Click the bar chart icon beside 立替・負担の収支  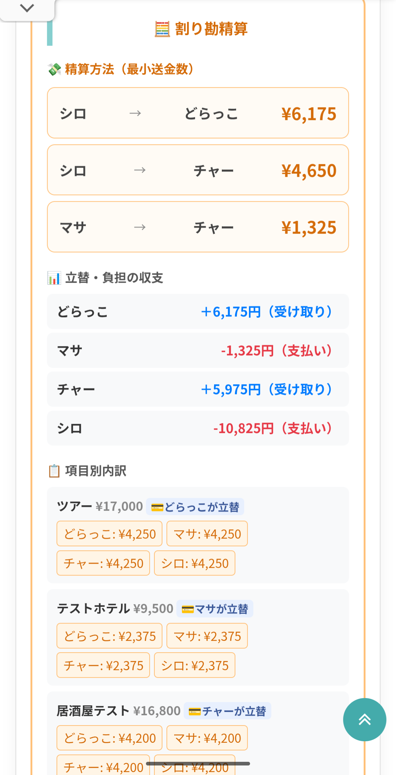[54, 278]
